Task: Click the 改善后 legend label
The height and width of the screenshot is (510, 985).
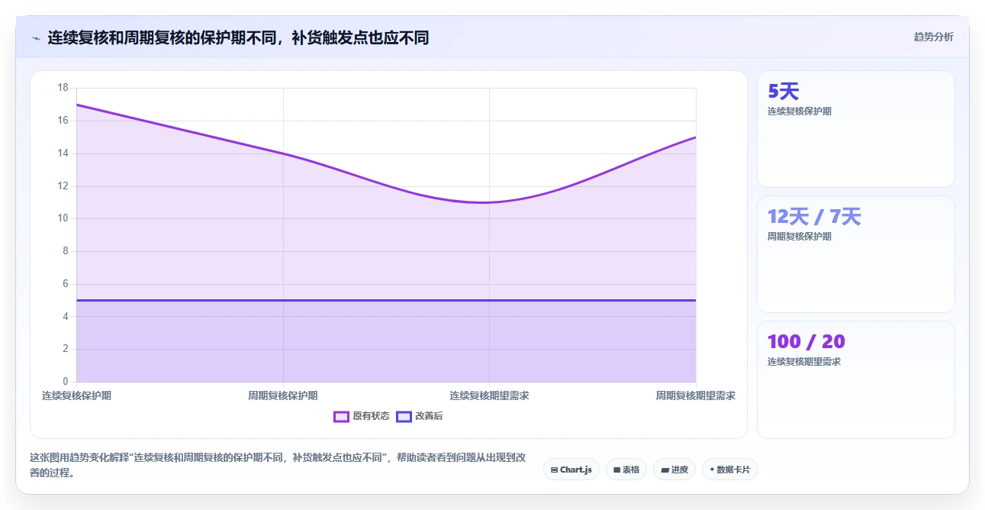Action: (x=429, y=416)
